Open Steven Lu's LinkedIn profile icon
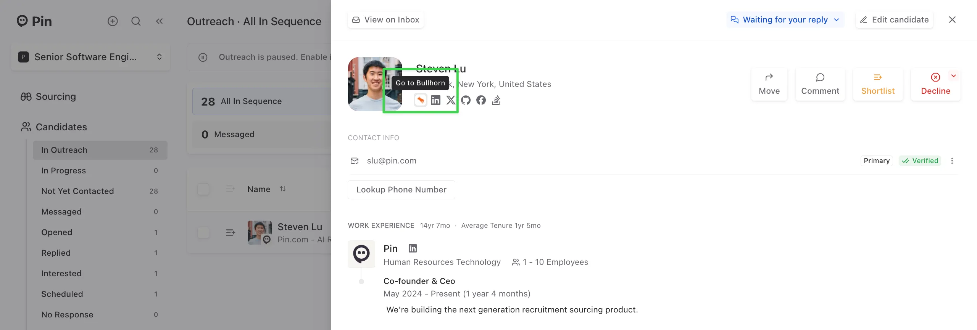Screen dimensions: 977x330 (435, 100)
